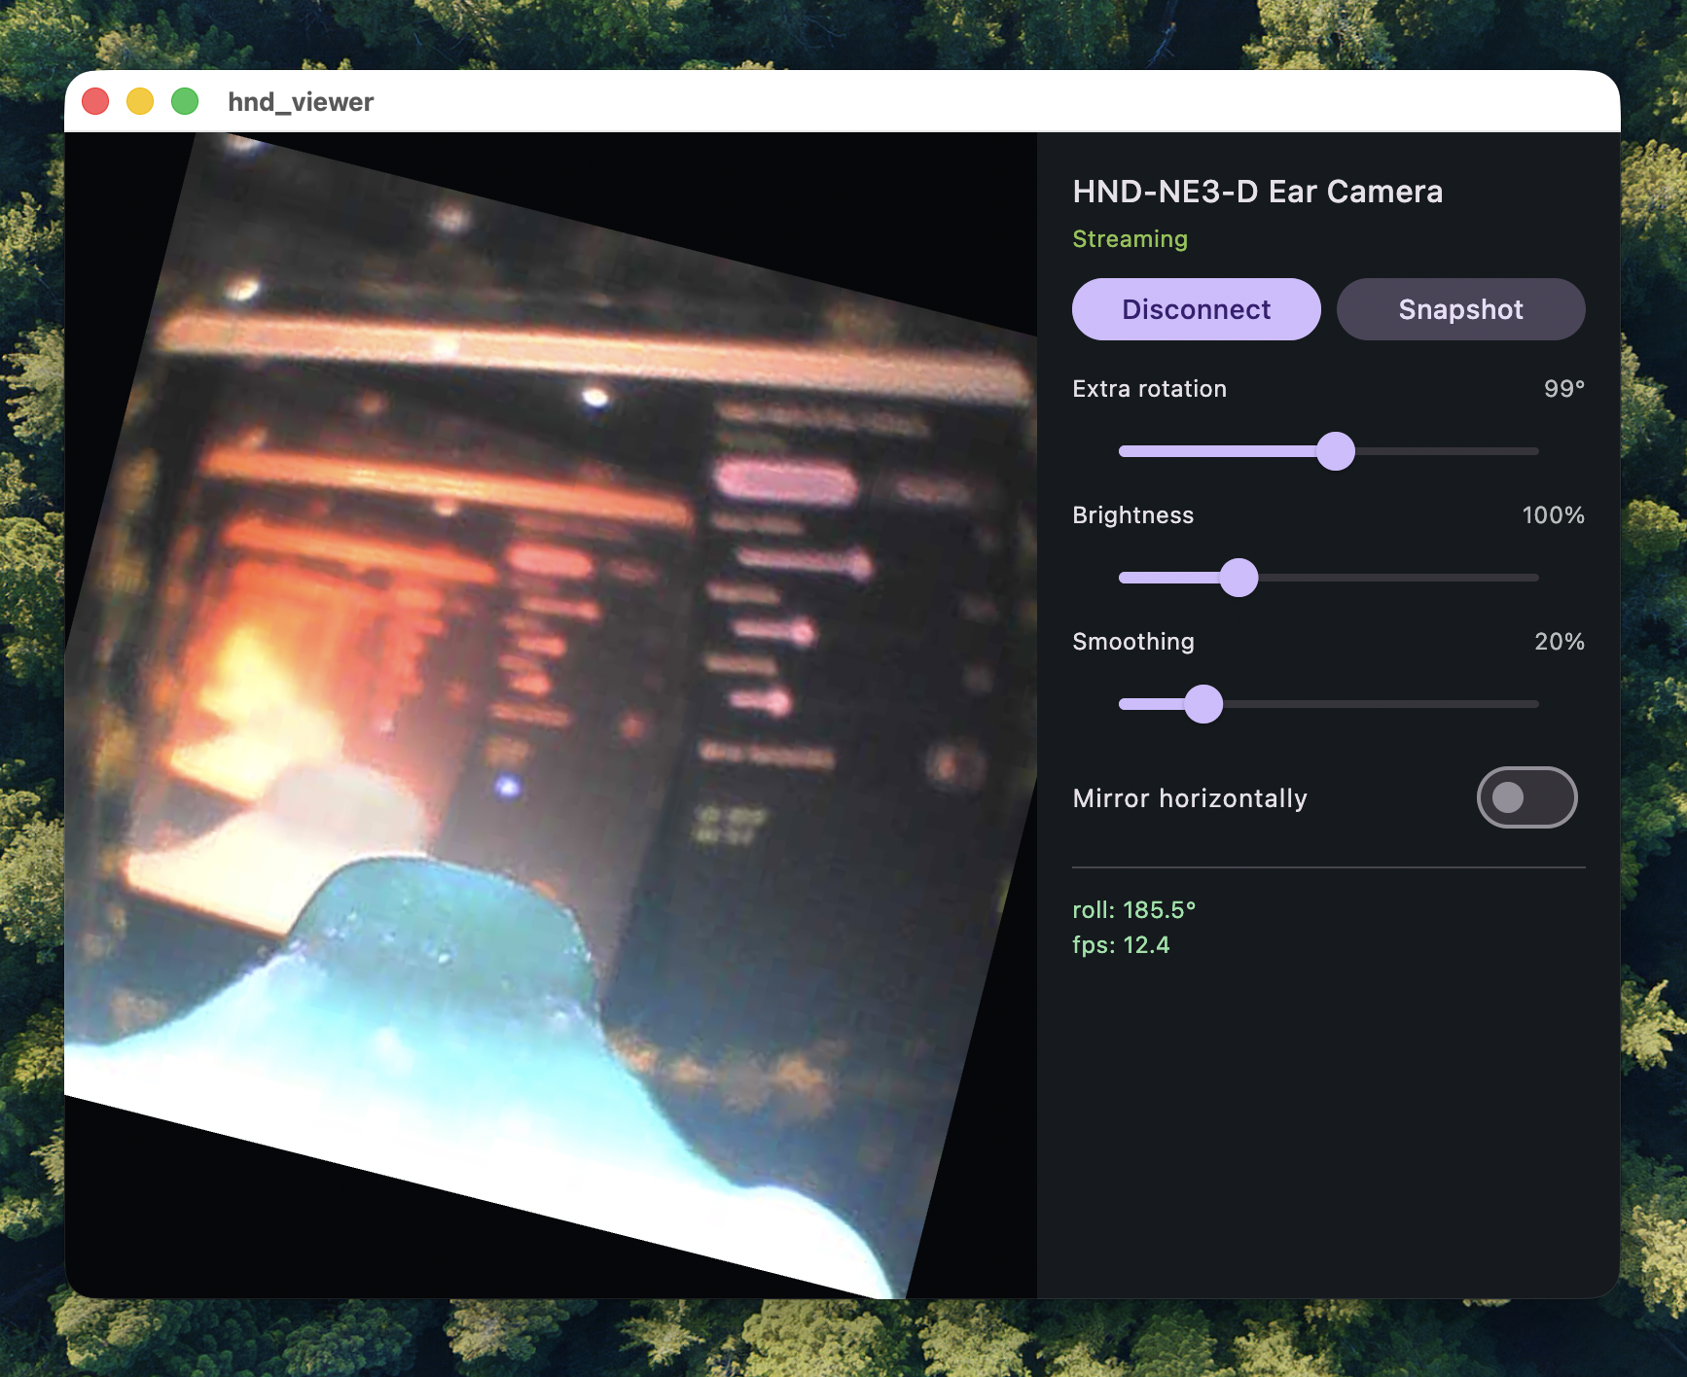1687x1377 pixels.
Task: Click the live ear camera video feed
Action: tap(551, 716)
